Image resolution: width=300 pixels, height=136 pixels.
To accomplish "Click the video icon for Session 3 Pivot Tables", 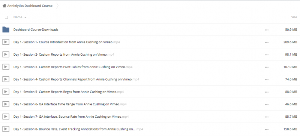I will tap(6, 67).
